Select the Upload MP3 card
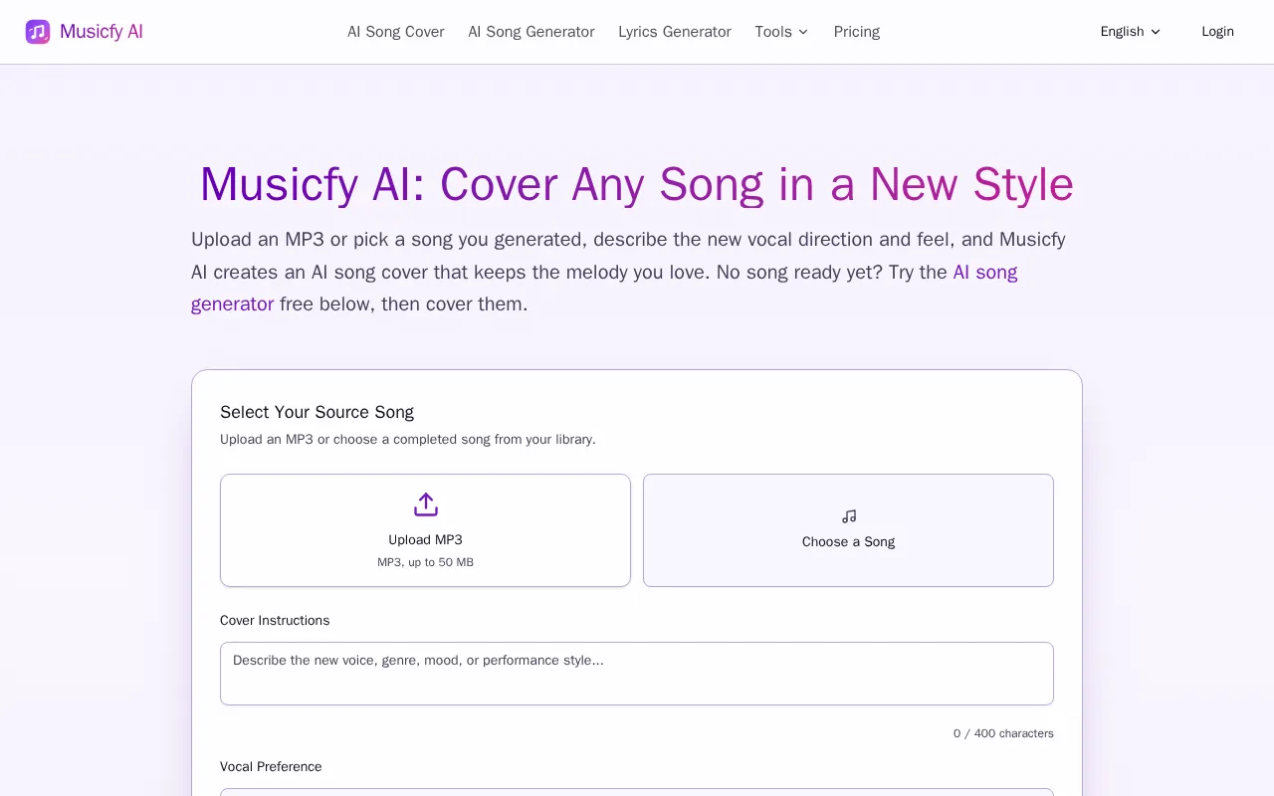This screenshot has height=796, width=1274. [x=425, y=530]
